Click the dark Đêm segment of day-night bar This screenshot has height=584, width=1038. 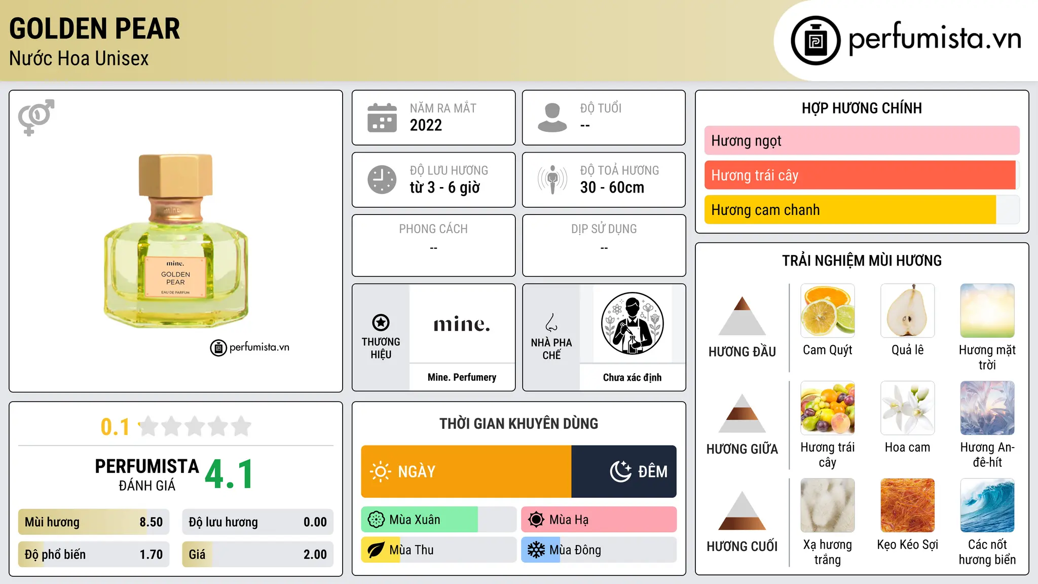click(624, 471)
